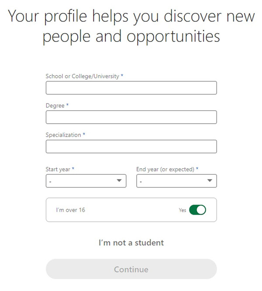Open the End year dropdown
Viewport: 262px width, 291px height.
pos(176,181)
